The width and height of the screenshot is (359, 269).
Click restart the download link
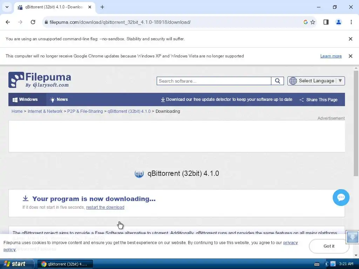[x=105, y=207]
